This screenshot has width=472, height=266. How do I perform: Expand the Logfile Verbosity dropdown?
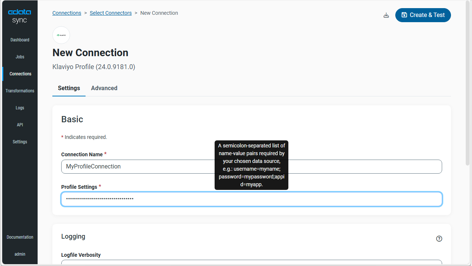(251, 262)
